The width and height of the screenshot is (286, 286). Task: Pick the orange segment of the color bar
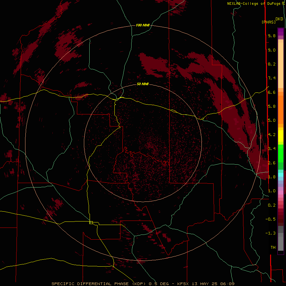[281, 109]
